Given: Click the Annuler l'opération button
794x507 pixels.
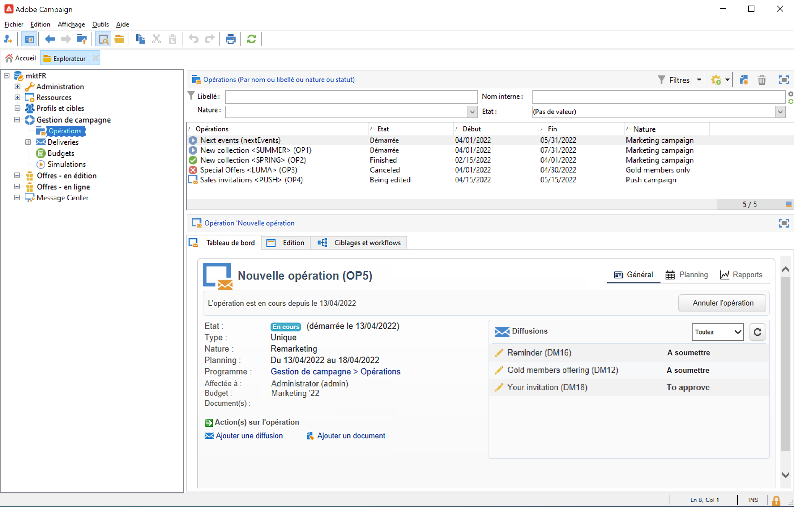Looking at the screenshot, I should [722, 303].
